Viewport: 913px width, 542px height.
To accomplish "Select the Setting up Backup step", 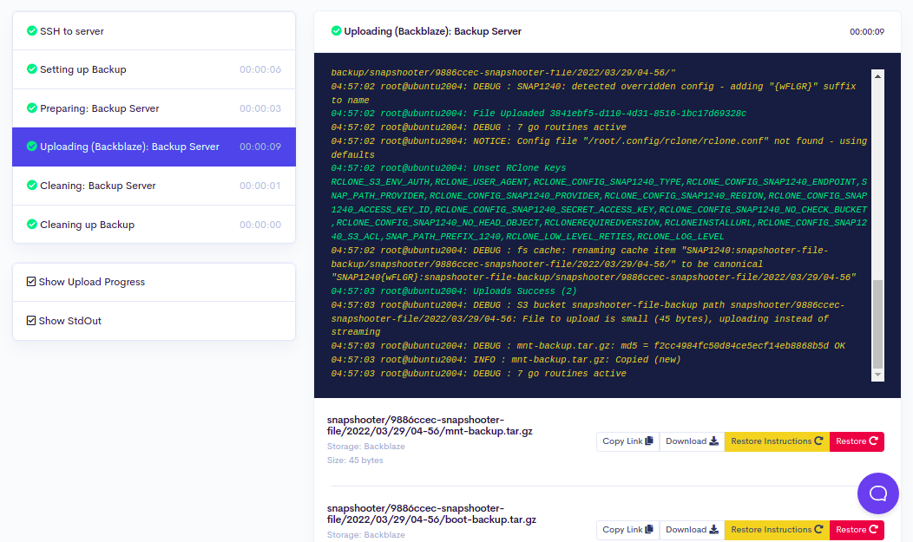I will tap(154, 69).
